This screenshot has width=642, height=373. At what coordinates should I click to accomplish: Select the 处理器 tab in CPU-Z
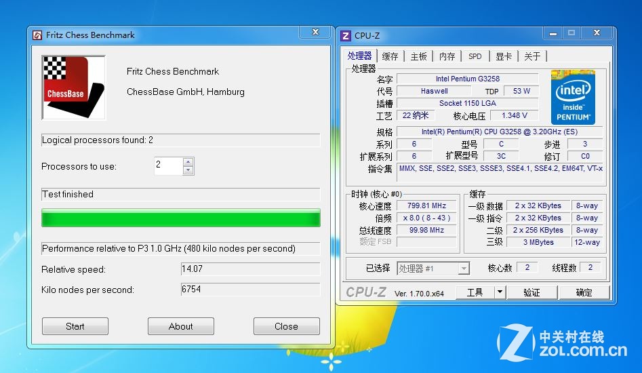[359, 56]
